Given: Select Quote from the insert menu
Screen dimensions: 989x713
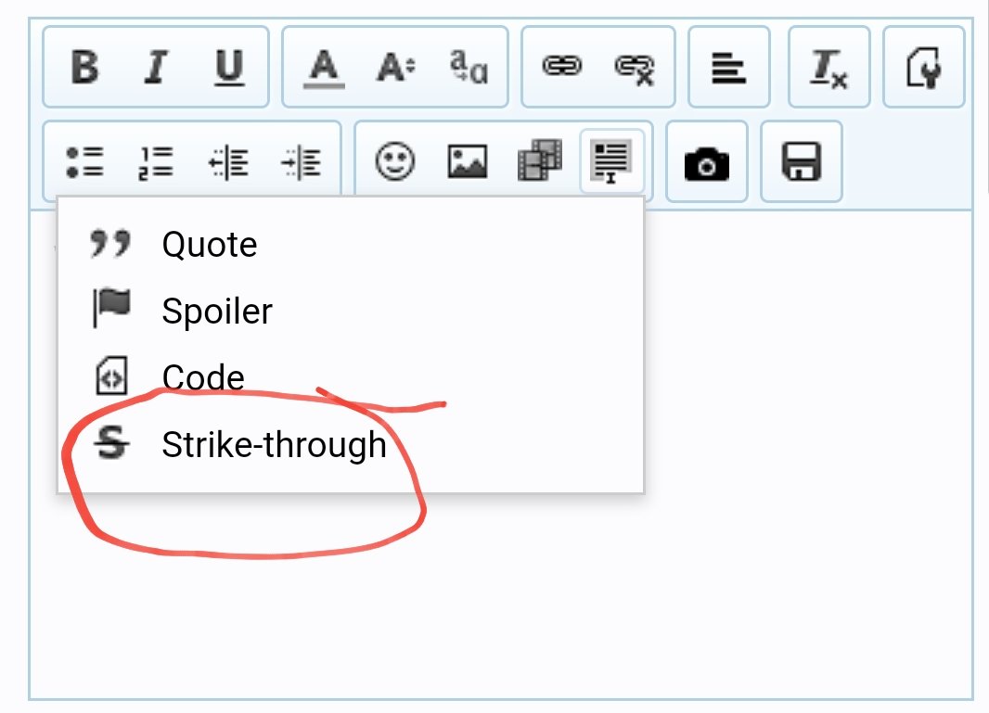Looking at the screenshot, I should click(350, 244).
